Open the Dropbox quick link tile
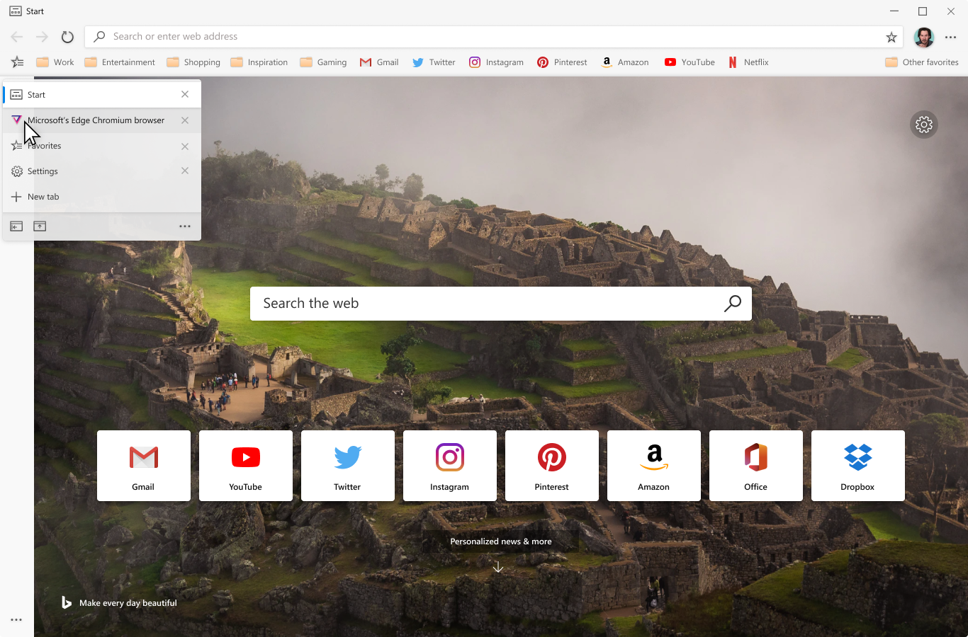This screenshot has width=968, height=637. (858, 466)
